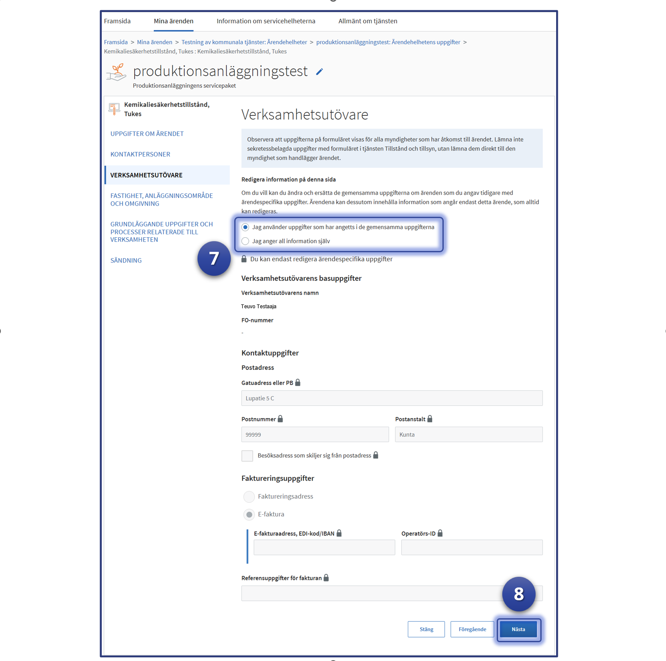Open the Mina ärenden tab
The width and height of the screenshot is (666, 661).
(x=174, y=21)
